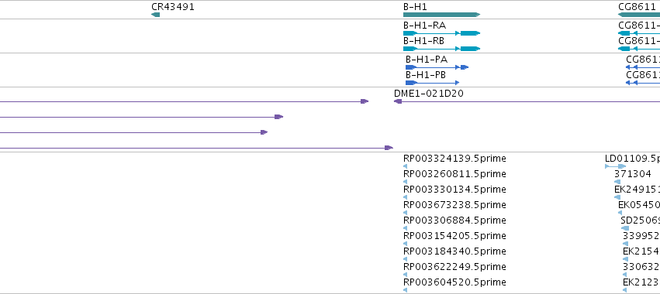Open protein feature B-H1-PB
The height and width of the screenshot is (294, 660).
tap(432, 83)
